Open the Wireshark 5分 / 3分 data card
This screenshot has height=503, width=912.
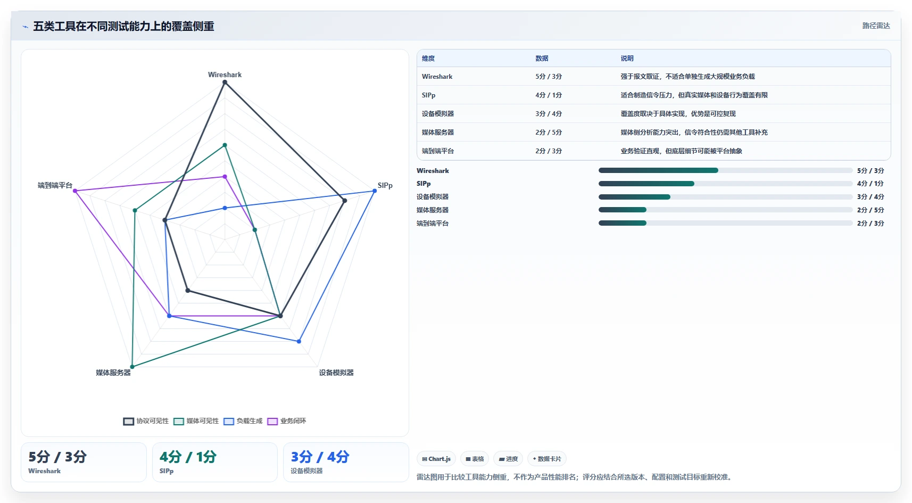coord(84,462)
